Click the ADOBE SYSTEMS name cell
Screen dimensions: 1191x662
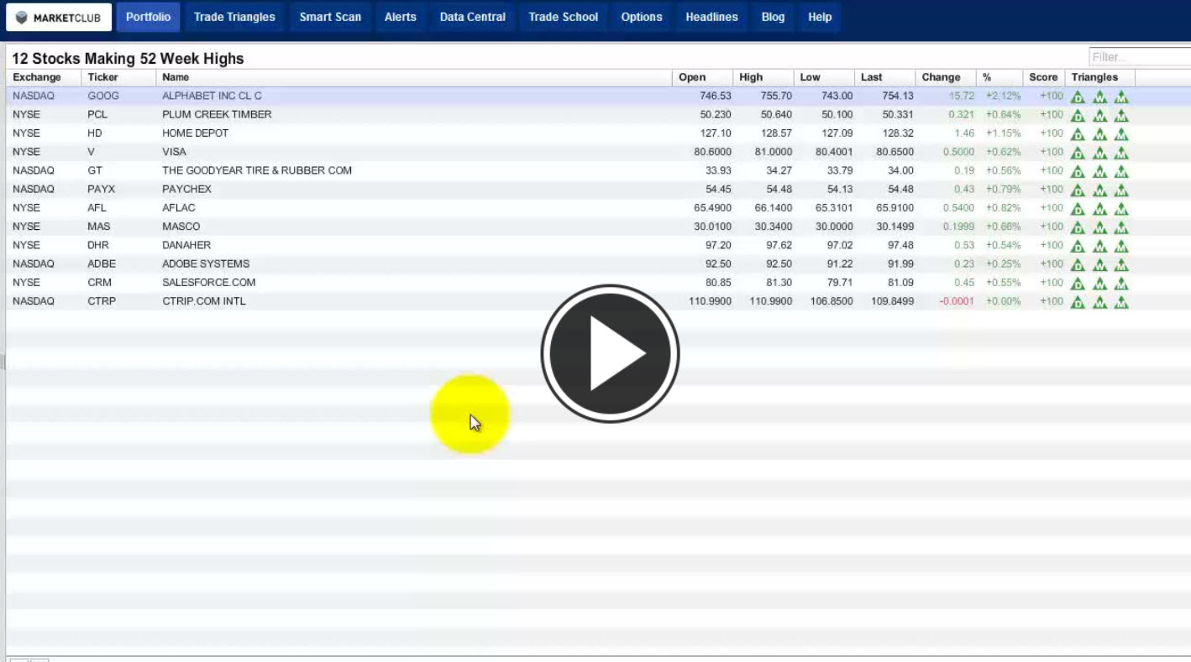tap(206, 263)
